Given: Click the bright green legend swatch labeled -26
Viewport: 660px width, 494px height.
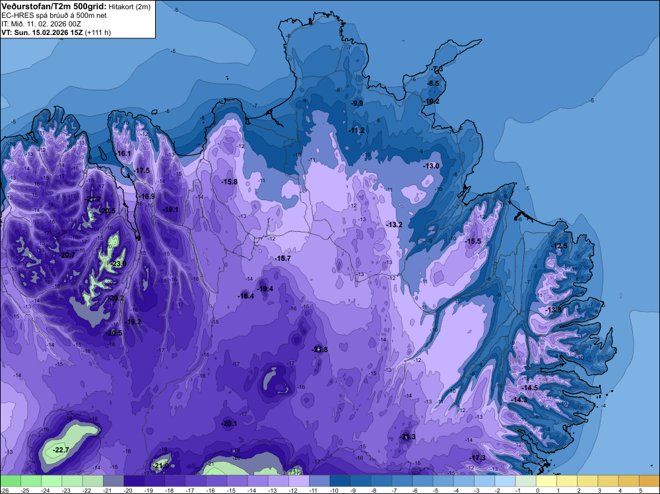Looking at the screenshot, I should pyautogui.click(x=11, y=481).
